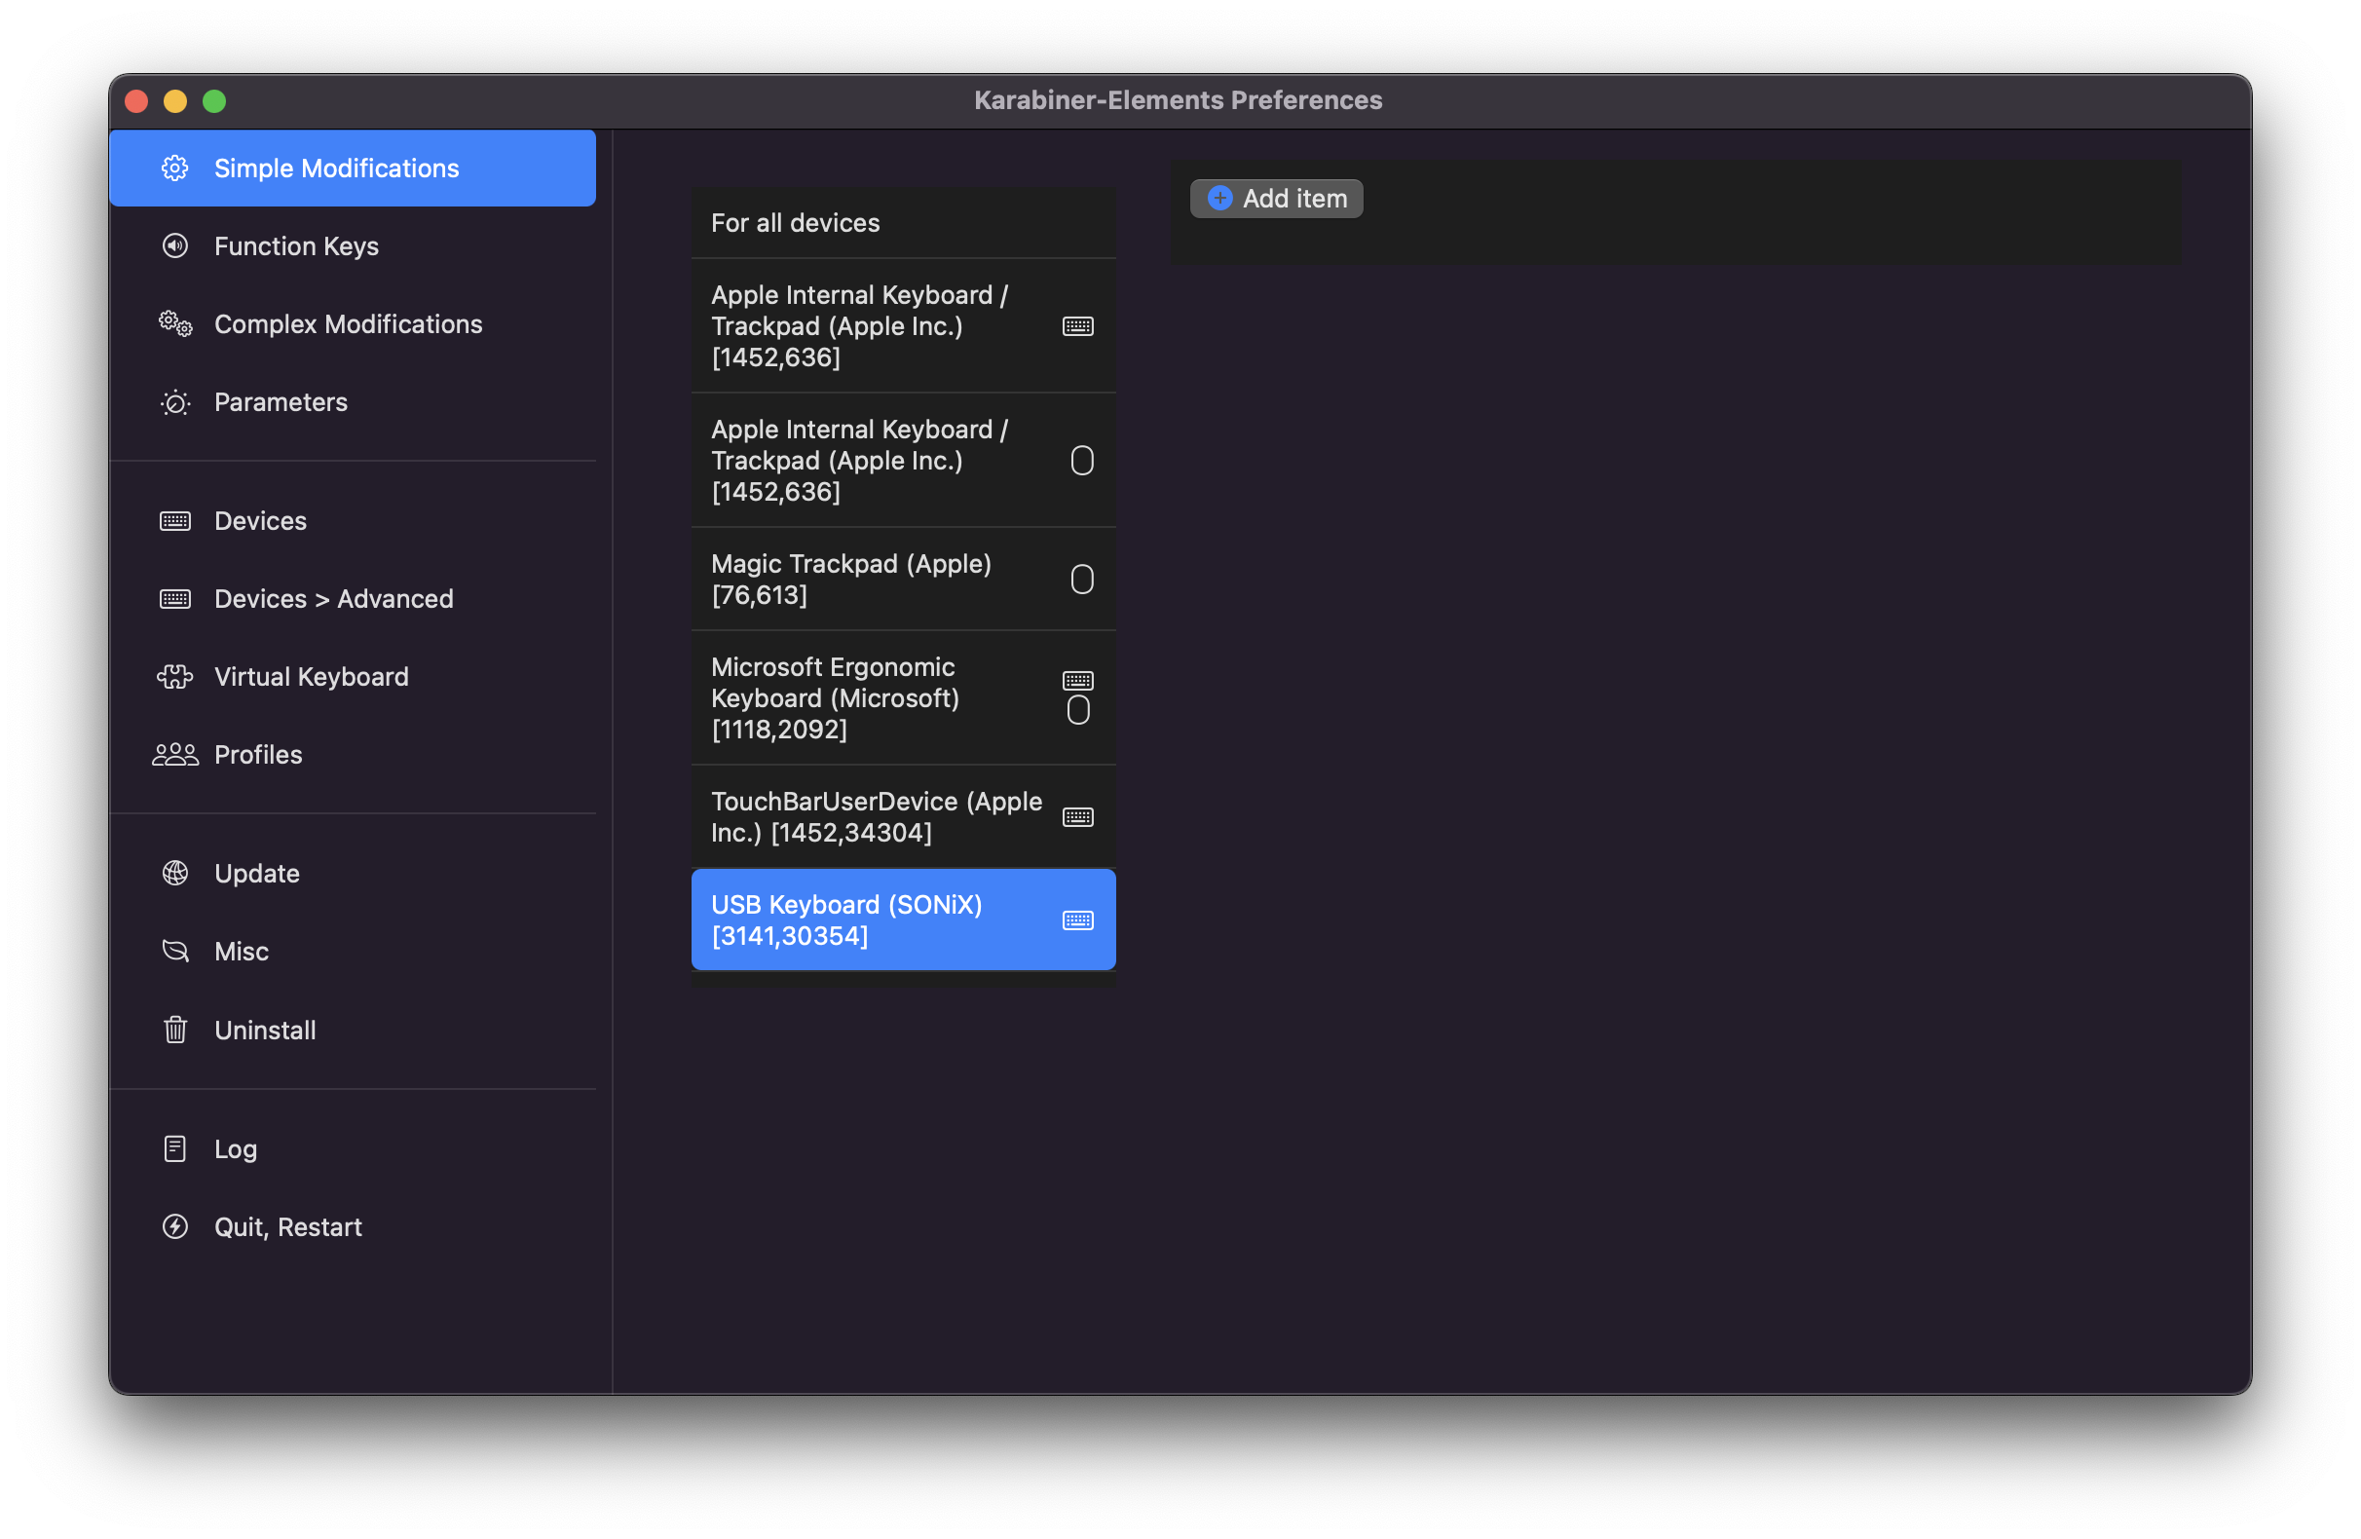Select Magic Trackpad (Apple) device

pos(902,580)
